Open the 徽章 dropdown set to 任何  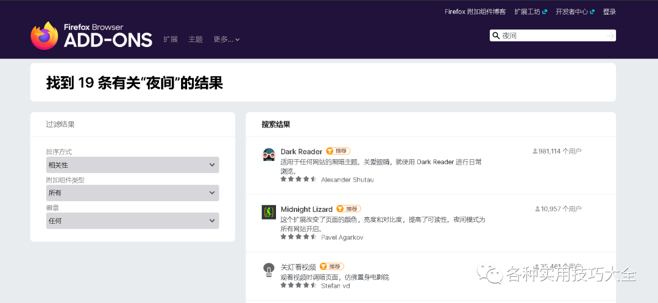point(133,221)
